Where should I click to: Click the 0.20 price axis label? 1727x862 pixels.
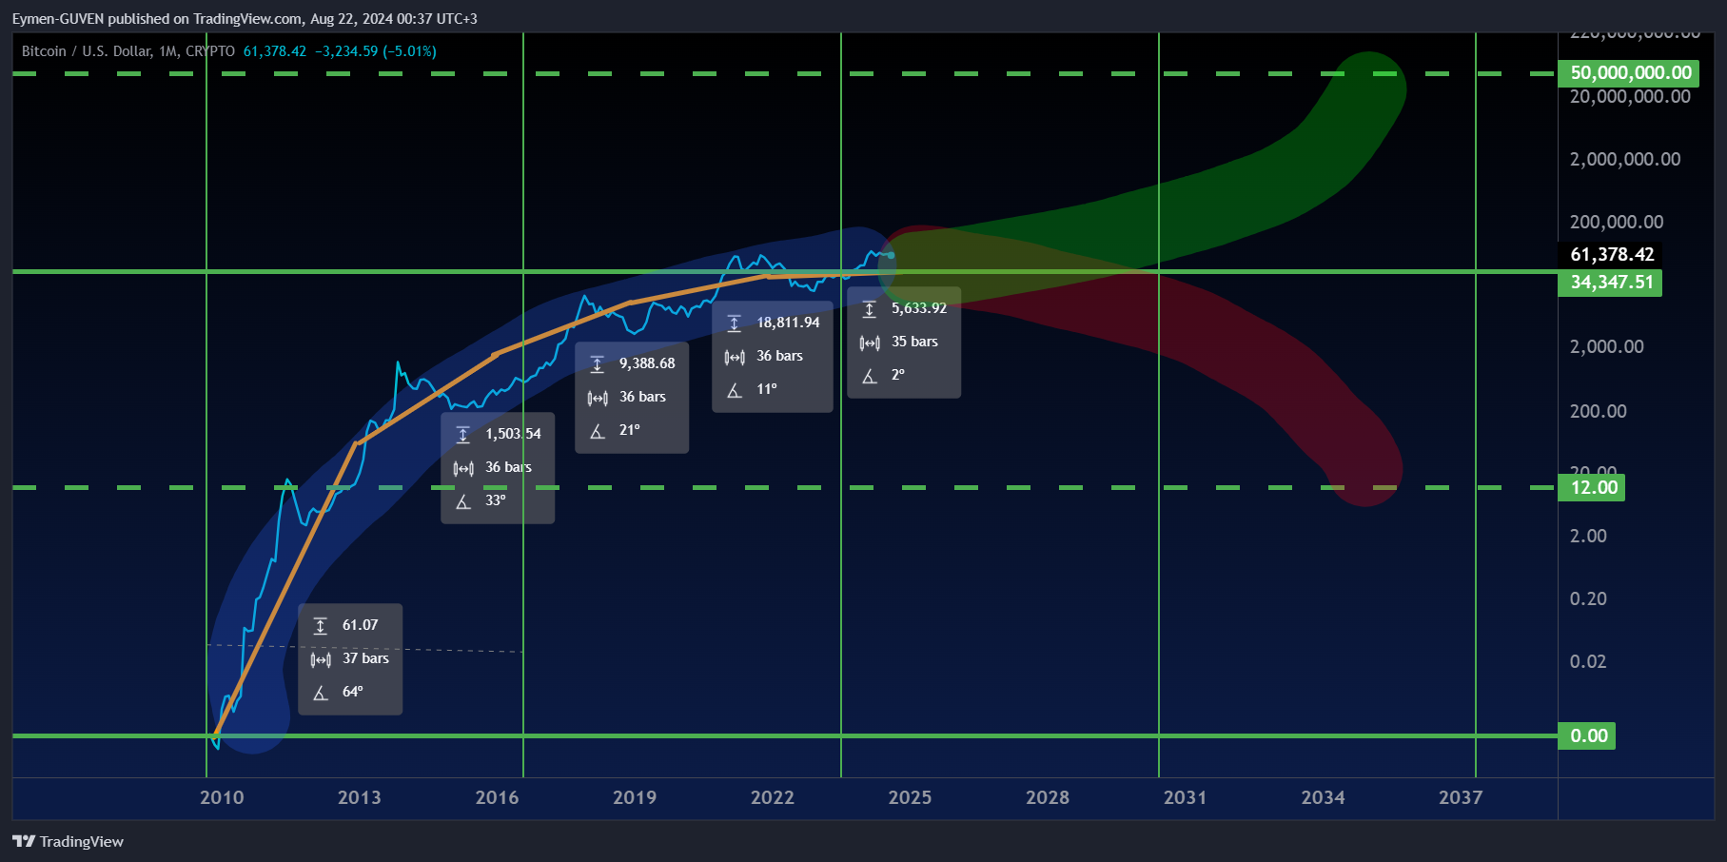1588,599
